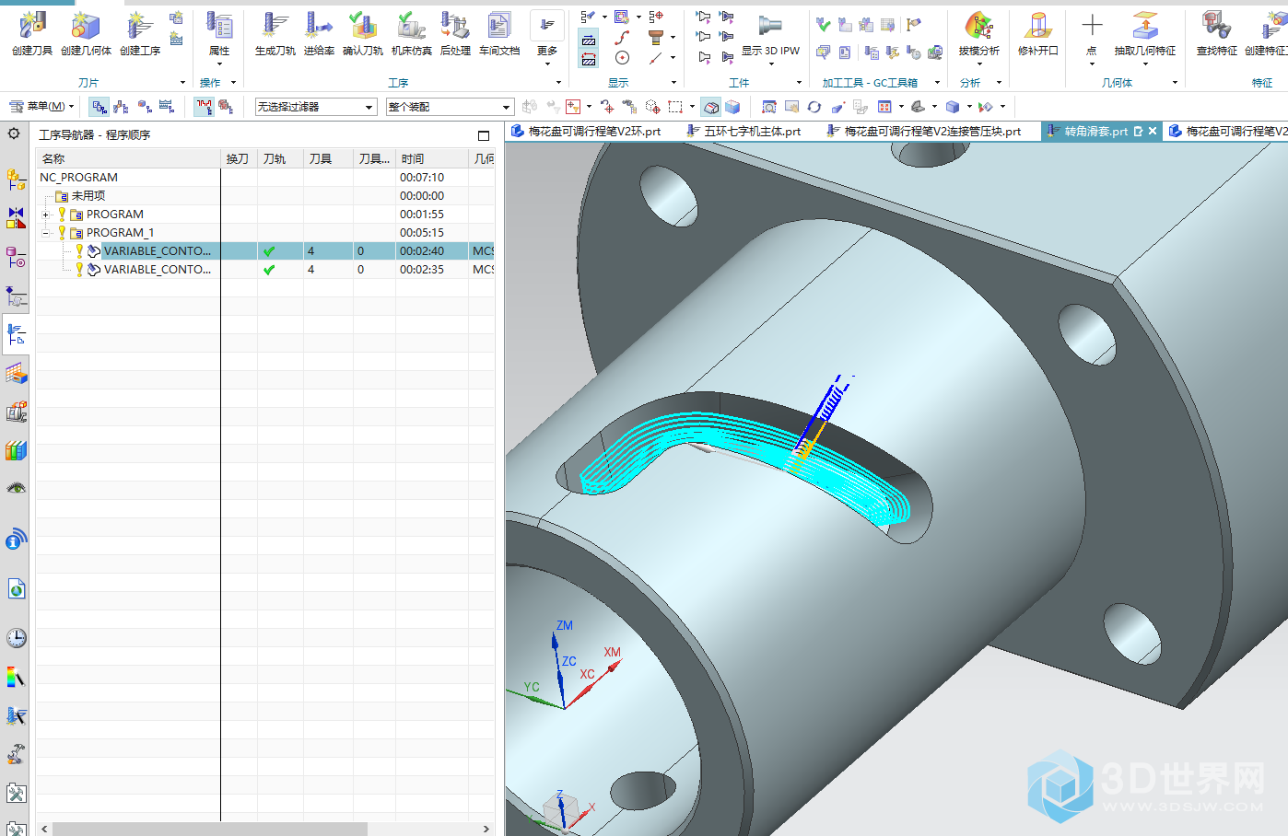Switch to 梅花盘可调行程笔V2连接管压块.prt tab
This screenshot has height=836, width=1288.
coord(924,132)
